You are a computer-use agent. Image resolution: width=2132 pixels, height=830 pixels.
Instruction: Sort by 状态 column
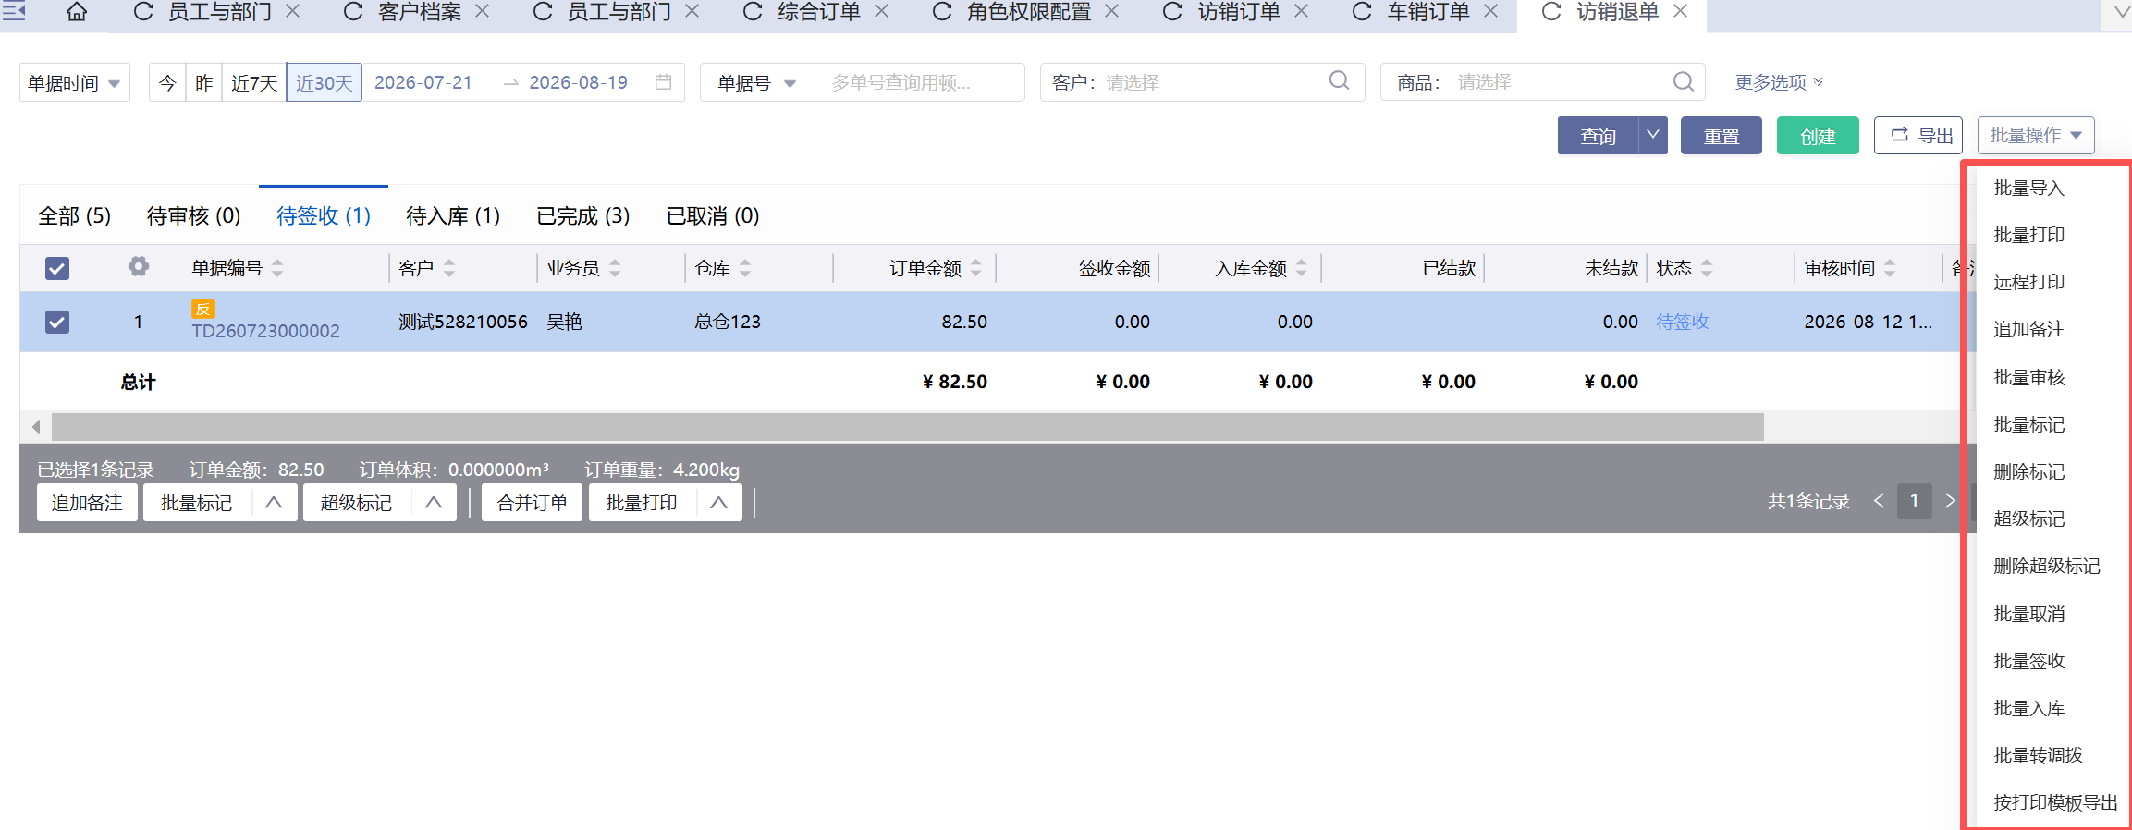[1707, 268]
